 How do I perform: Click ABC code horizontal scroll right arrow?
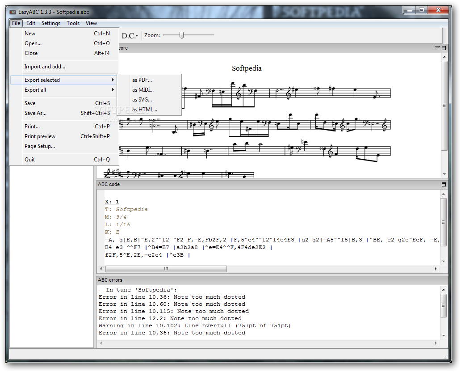tap(436, 269)
